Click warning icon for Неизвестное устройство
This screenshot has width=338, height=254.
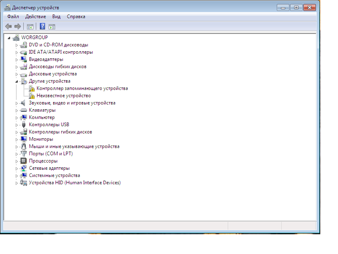[x=32, y=96]
